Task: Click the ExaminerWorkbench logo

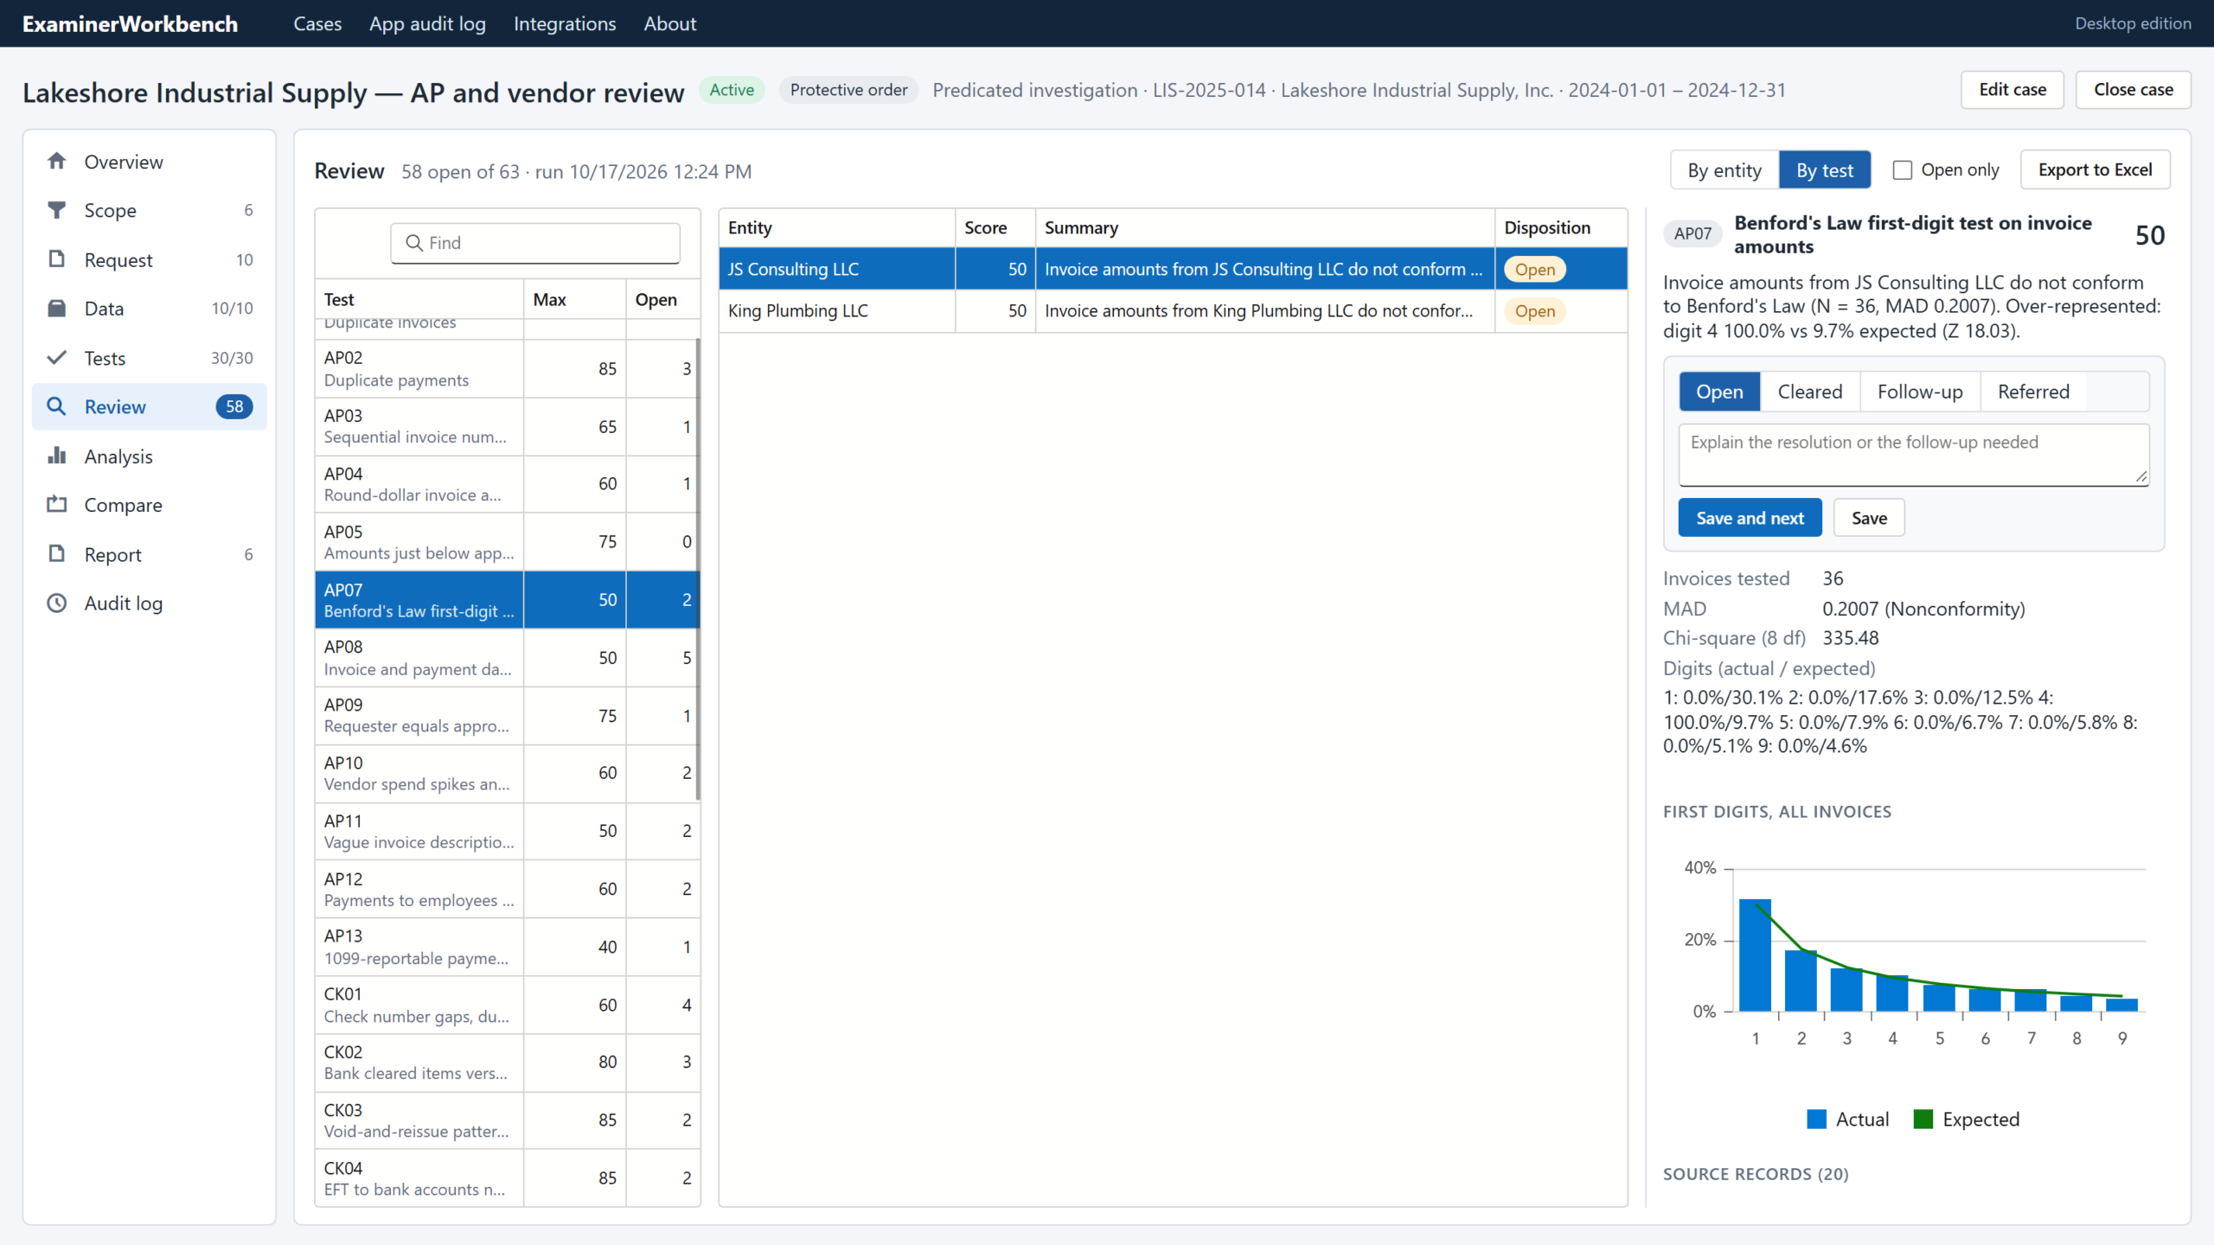Action: click(130, 23)
